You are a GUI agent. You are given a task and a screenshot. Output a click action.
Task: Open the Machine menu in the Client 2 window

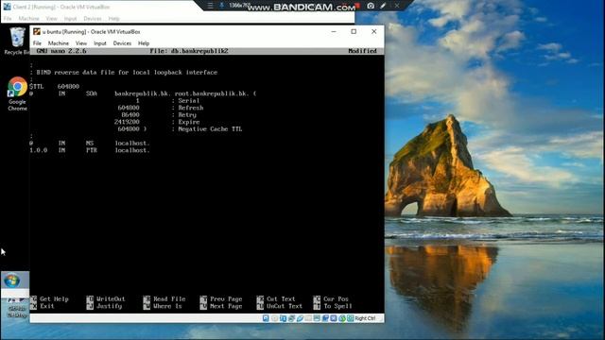tap(29, 19)
